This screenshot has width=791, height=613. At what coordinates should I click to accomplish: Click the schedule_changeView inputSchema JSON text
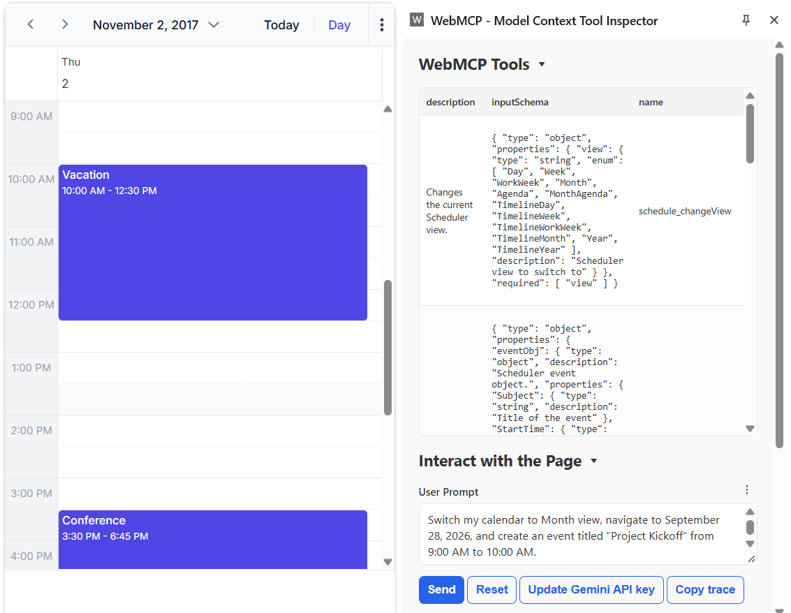557,210
